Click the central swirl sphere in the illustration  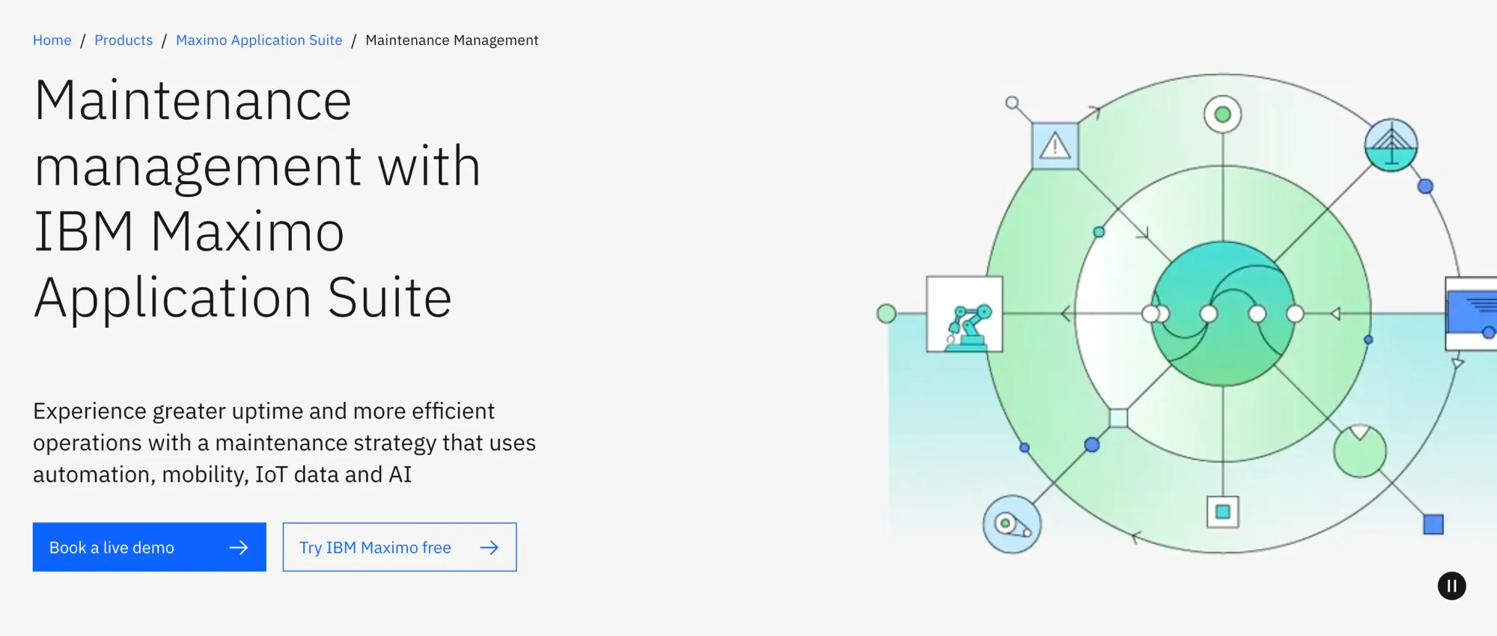pyautogui.click(x=1223, y=314)
